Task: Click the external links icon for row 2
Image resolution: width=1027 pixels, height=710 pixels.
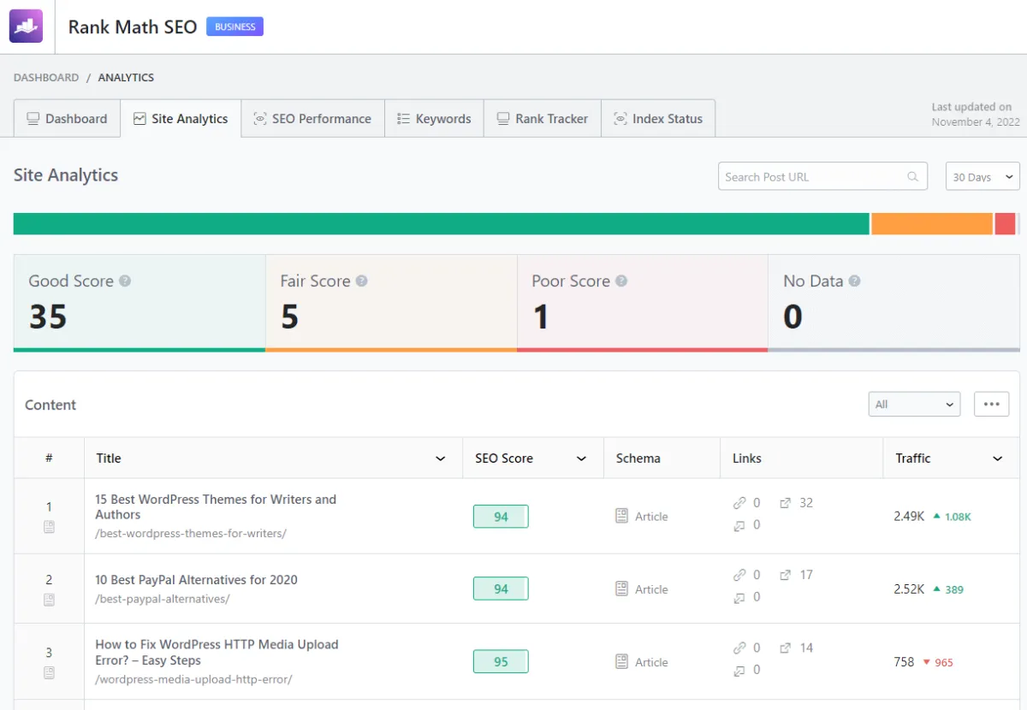Action: pyautogui.click(x=786, y=576)
